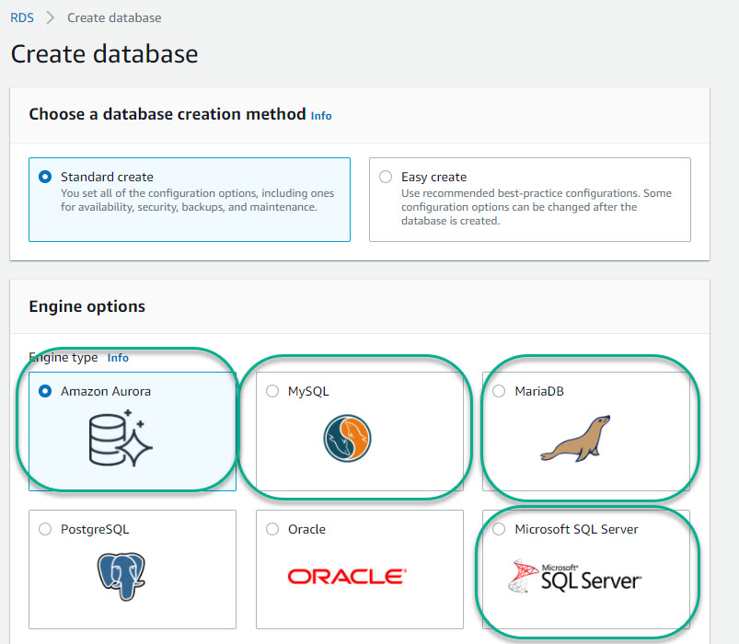Image resolution: width=739 pixels, height=644 pixels.
Task: Click the Create database page title
Action: [x=105, y=53]
